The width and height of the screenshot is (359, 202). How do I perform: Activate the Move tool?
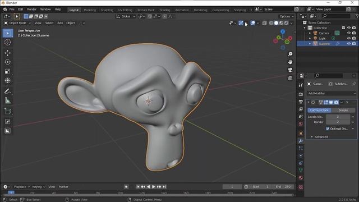coord(7,53)
